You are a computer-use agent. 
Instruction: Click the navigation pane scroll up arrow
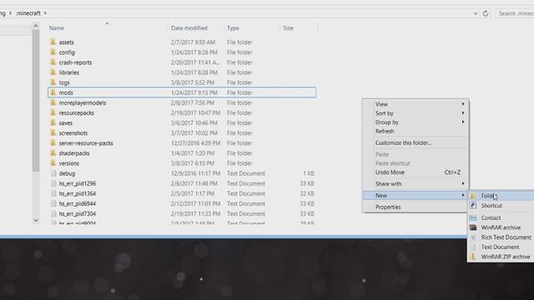36,26
